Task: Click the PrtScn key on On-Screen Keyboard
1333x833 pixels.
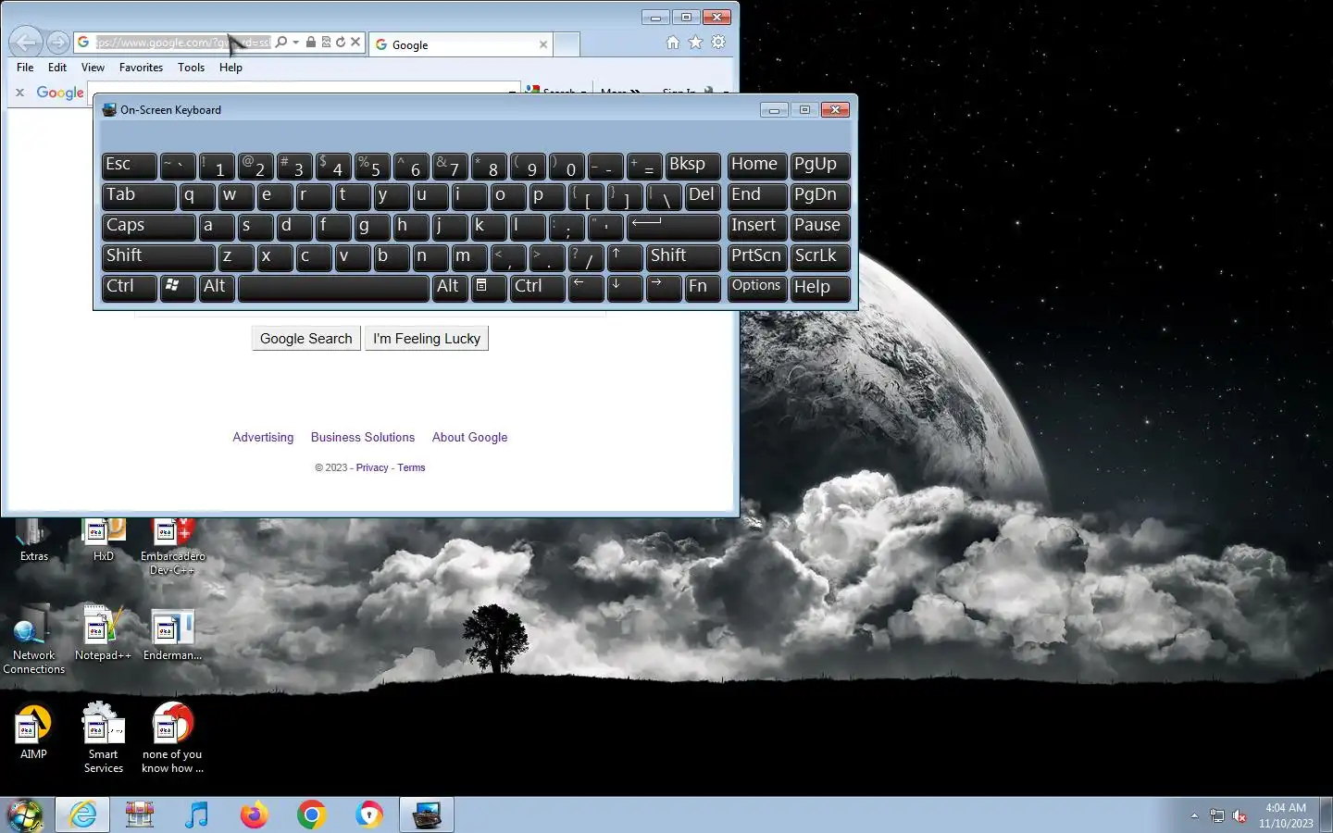Action: tap(757, 257)
